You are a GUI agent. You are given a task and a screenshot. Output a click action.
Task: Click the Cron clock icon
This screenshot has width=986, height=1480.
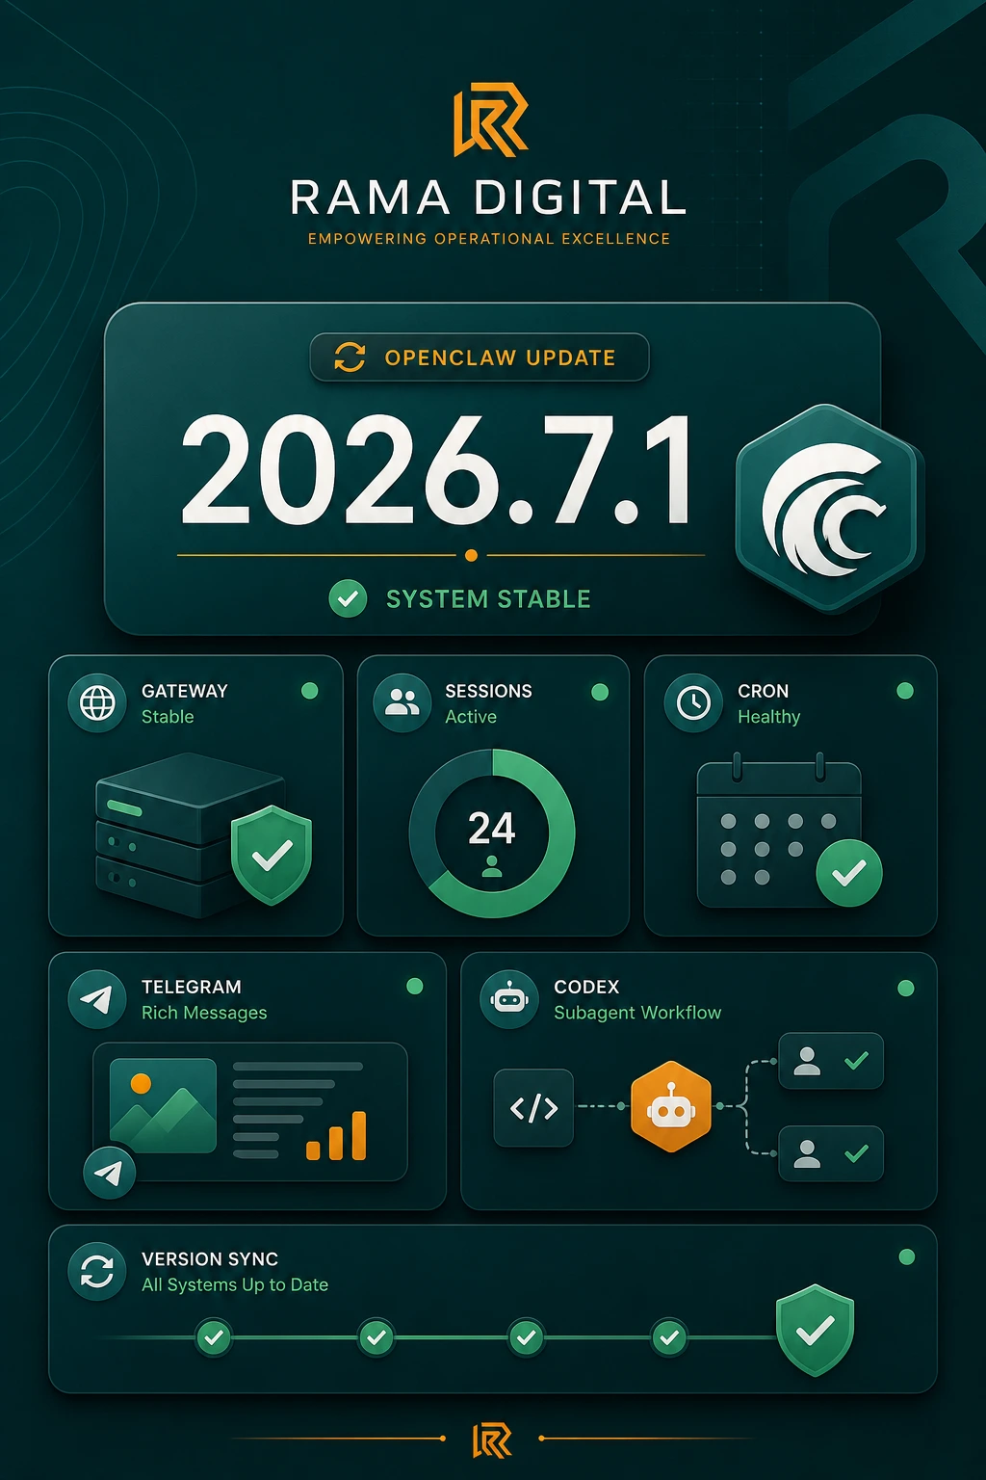(x=693, y=703)
